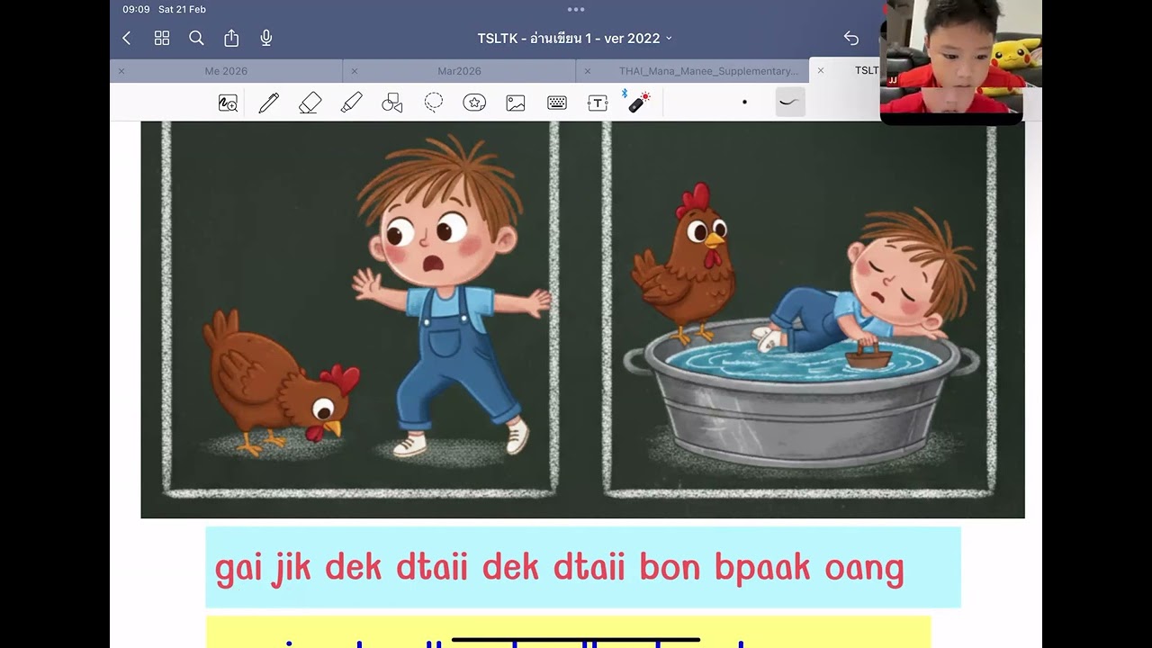Switch to THAI_Mana_Manee_Supplementary tab
The image size is (1152, 648).
(x=708, y=70)
